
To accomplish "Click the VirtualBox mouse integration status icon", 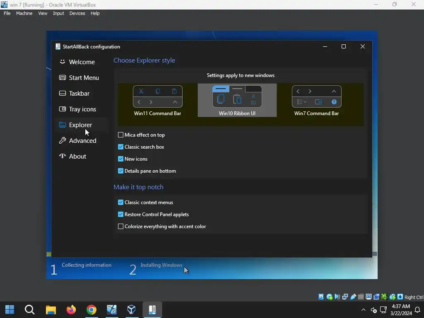I will pos(393,297).
